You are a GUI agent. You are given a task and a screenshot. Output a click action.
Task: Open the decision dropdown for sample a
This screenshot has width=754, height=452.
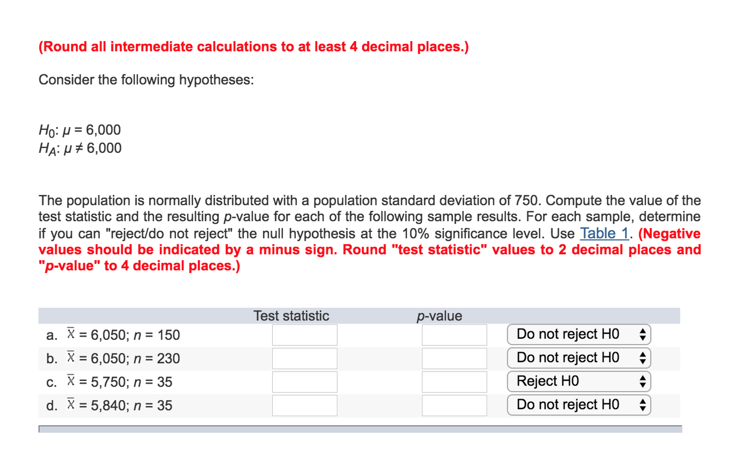pyautogui.click(x=579, y=334)
